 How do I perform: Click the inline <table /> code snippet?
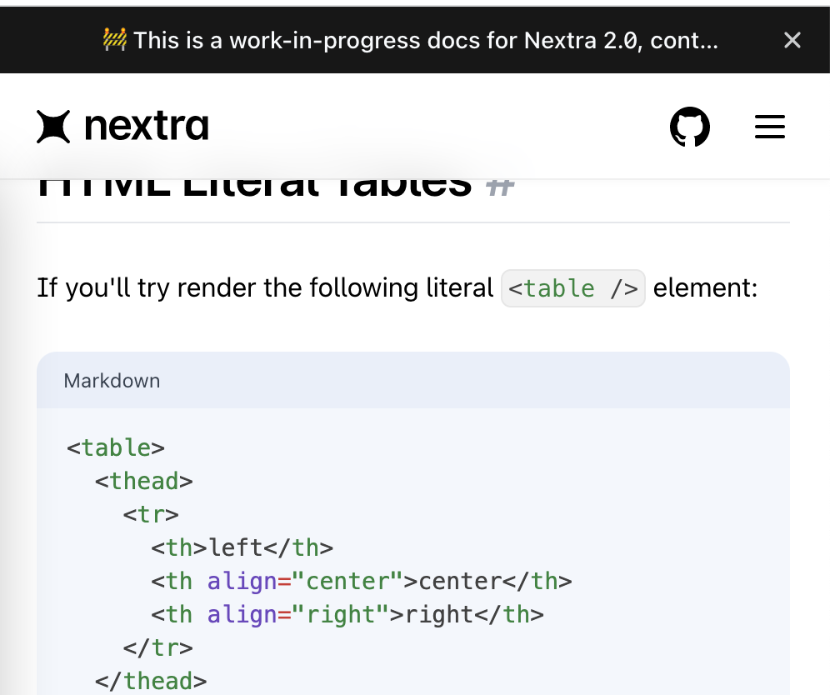click(x=572, y=287)
